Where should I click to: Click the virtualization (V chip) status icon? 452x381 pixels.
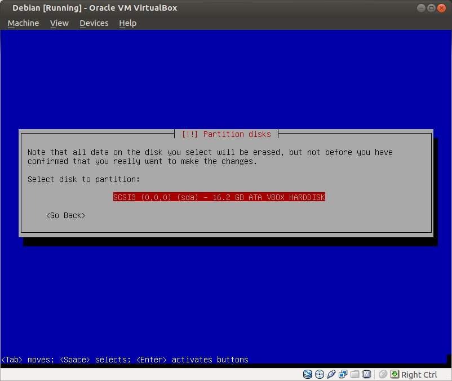pos(367,374)
